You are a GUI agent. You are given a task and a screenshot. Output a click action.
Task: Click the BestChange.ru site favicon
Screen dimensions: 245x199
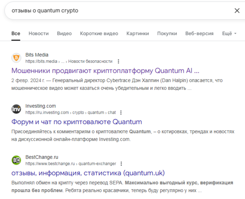point(16,160)
